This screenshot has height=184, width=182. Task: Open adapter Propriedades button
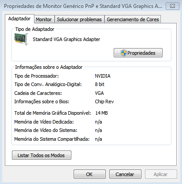point(138,53)
